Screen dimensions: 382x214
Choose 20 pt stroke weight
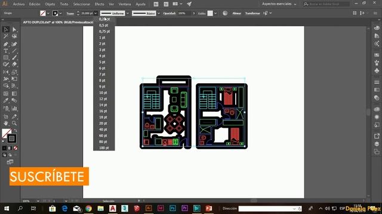104,123
